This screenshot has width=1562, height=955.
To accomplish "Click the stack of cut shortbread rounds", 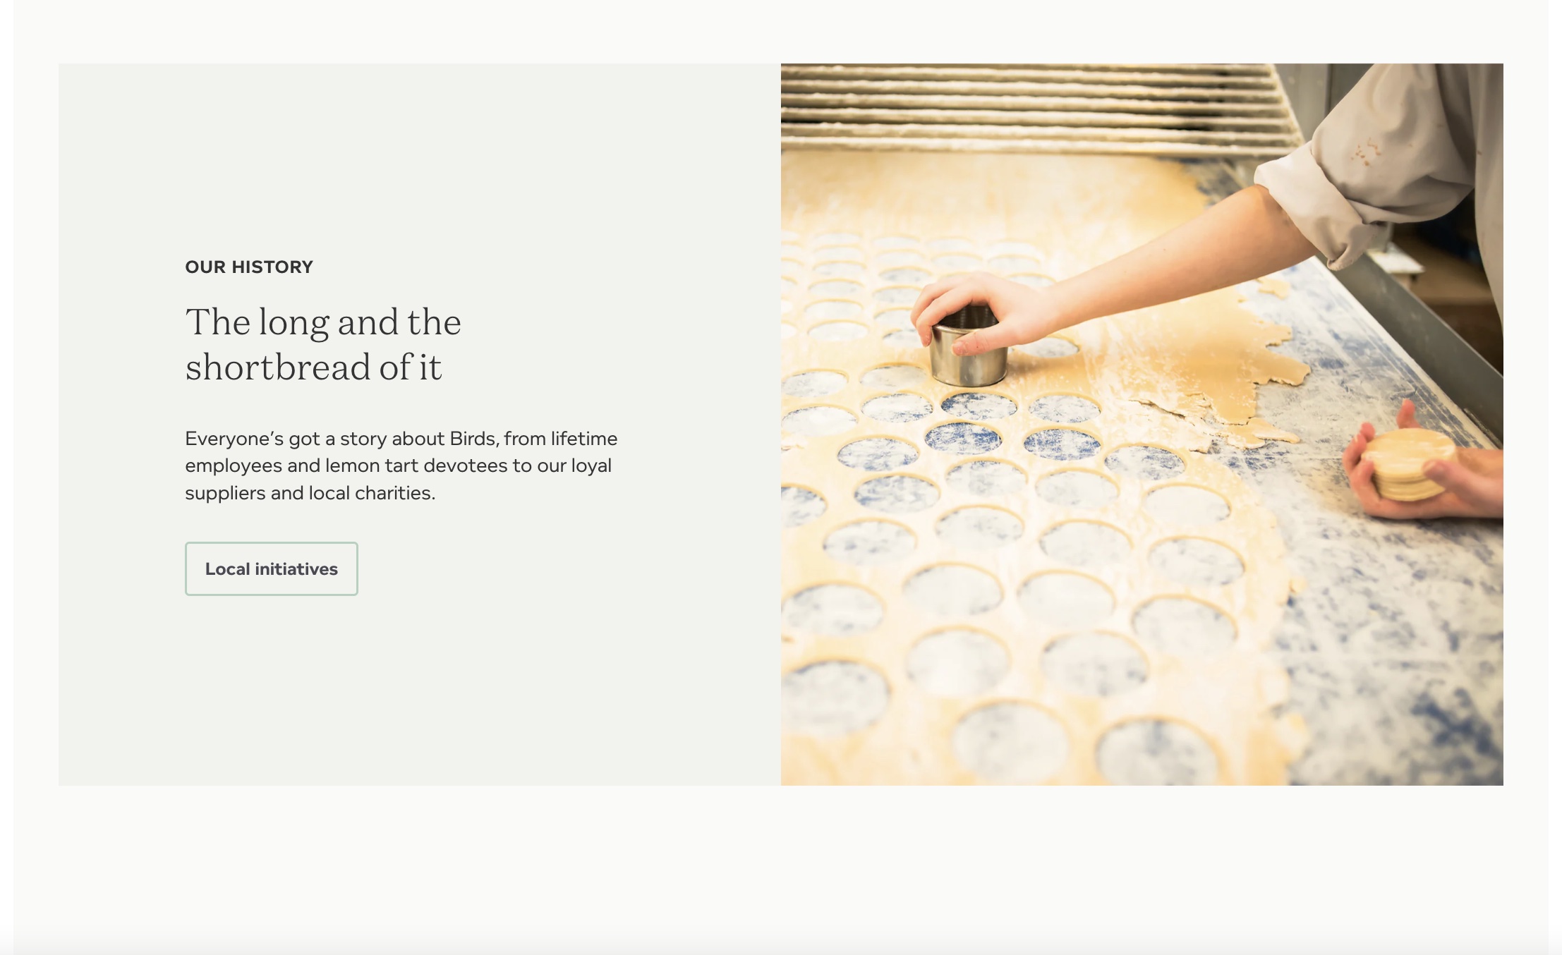I will pyautogui.click(x=1407, y=464).
